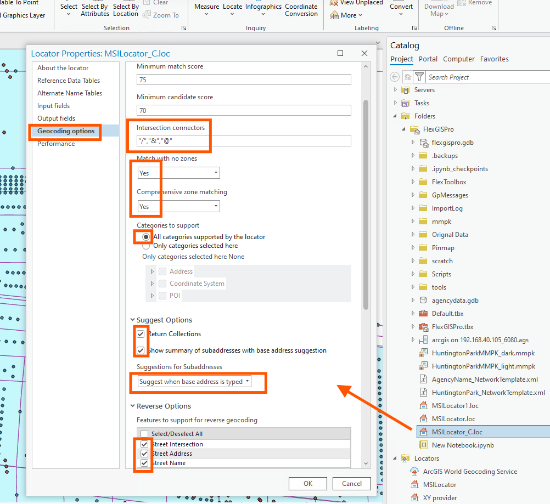
Task: Click OK in Locator Properties
Action: click(x=308, y=484)
